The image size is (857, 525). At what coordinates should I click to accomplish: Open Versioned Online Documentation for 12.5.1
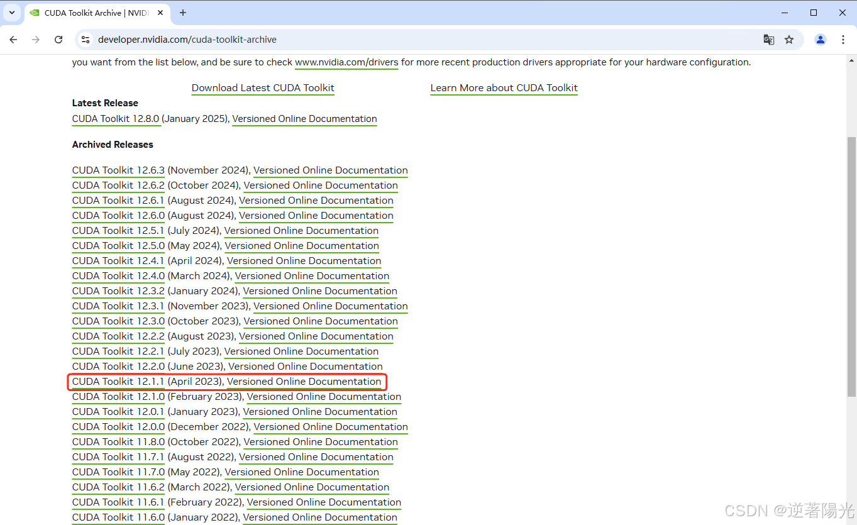tap(301, 231)
